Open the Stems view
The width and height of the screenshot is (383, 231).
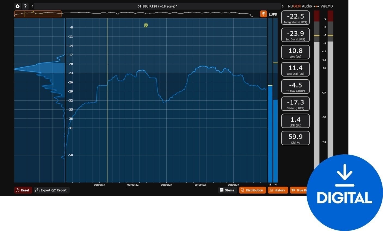click(x=227, y=190)
